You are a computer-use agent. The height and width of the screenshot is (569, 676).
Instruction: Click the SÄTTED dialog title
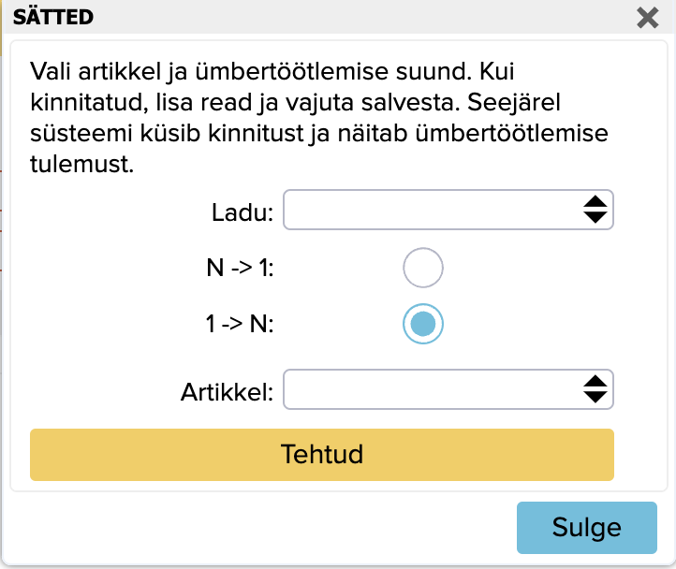click(51, 17)
